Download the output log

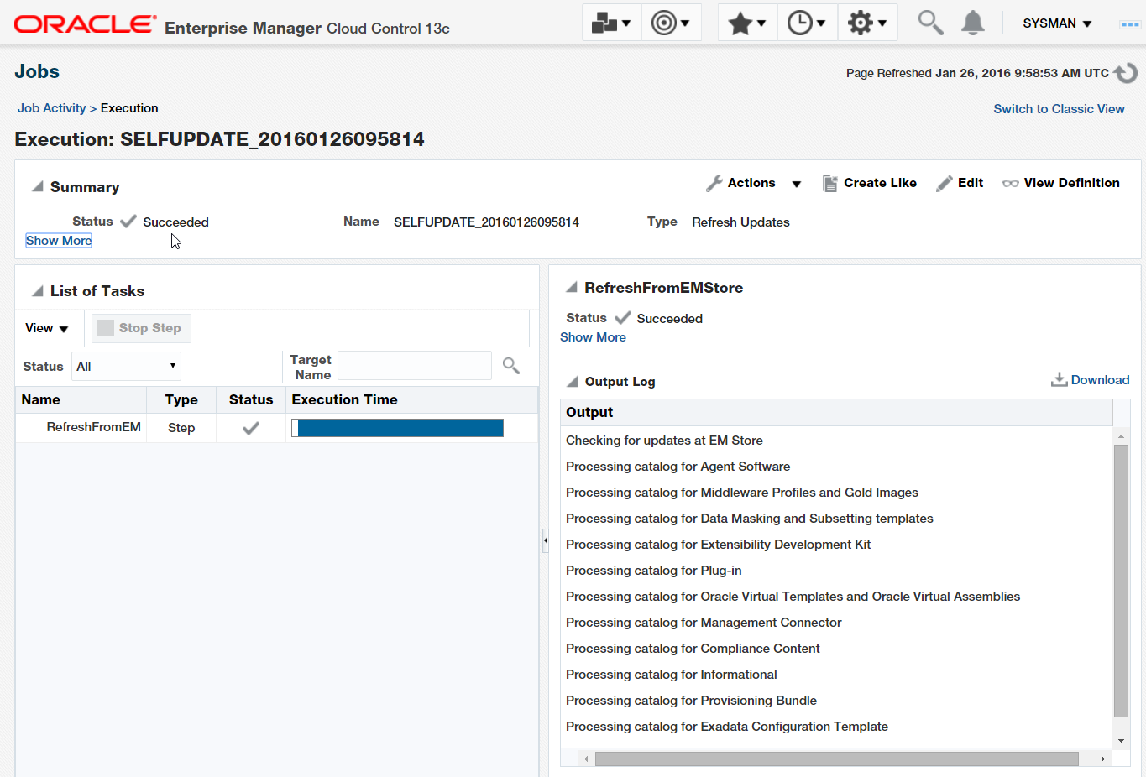point(1090,380)
